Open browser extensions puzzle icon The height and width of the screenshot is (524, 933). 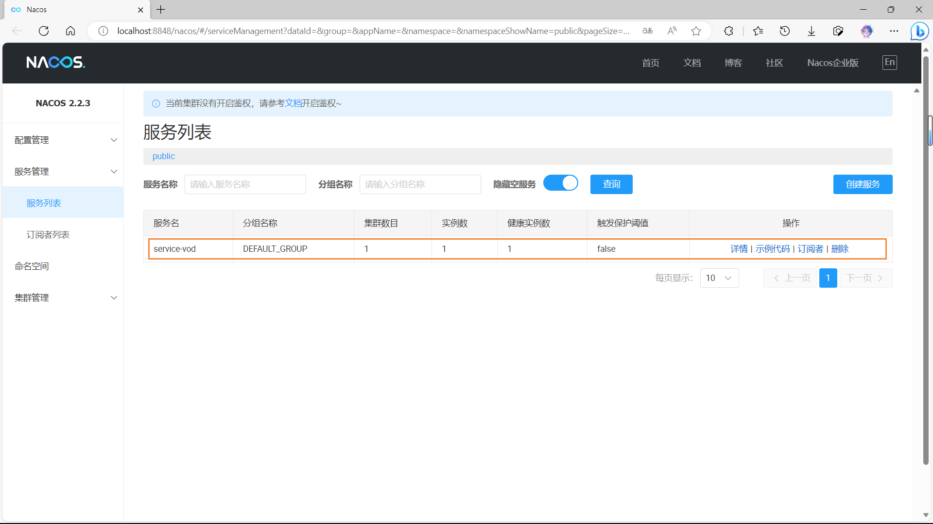[728, 31]
